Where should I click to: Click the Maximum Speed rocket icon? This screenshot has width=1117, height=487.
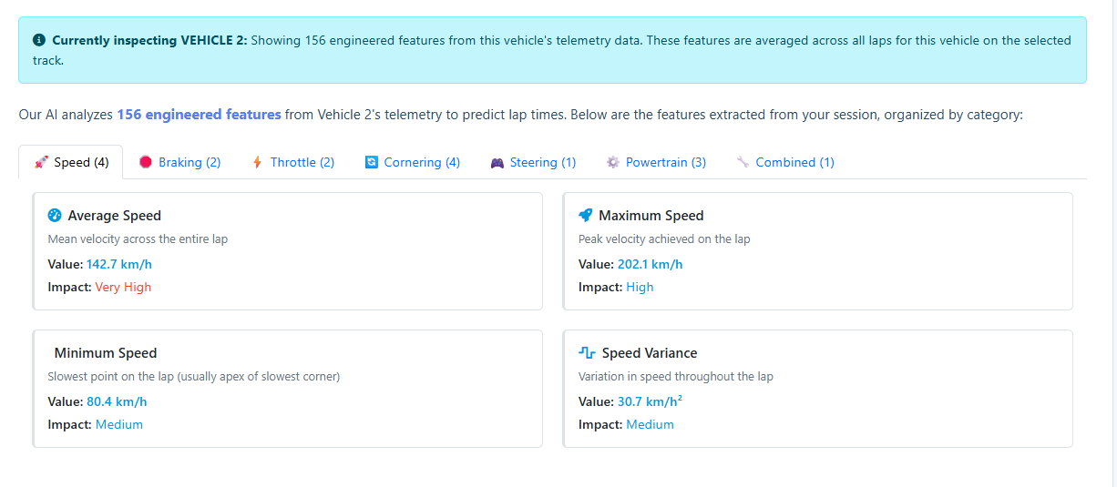586,216
